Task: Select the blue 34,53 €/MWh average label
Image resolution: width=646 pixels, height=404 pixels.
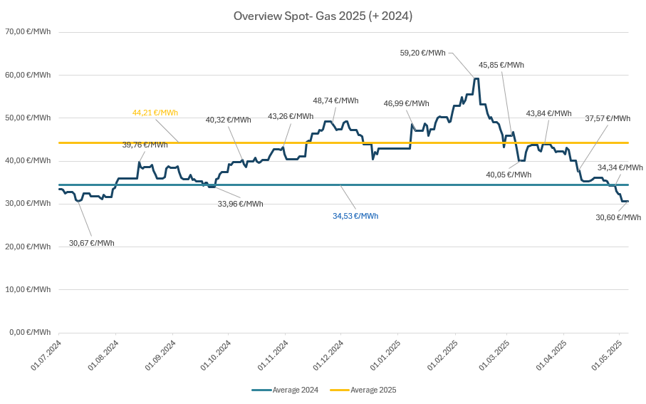Action: pos(355,216)
